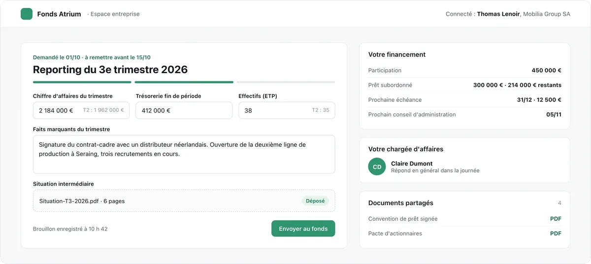Click the 300 000 € · 214 000 € restants value

[517, 85]
